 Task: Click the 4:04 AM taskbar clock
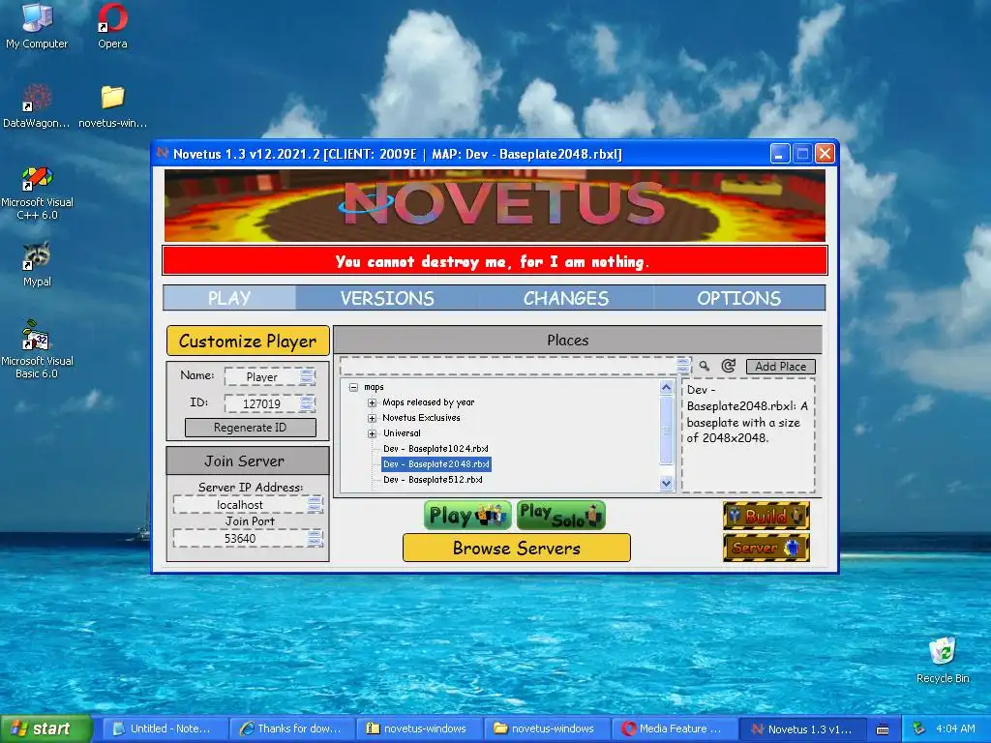955,728
